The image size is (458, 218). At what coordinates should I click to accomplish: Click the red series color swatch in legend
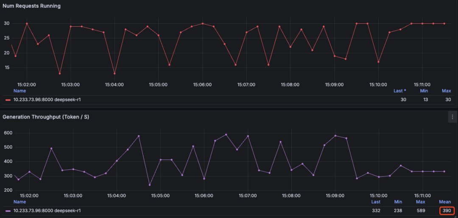(8, 100)
